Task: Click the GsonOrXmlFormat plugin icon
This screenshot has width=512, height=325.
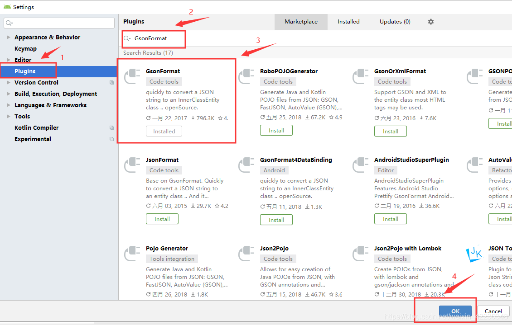Action: coord(361,76)
